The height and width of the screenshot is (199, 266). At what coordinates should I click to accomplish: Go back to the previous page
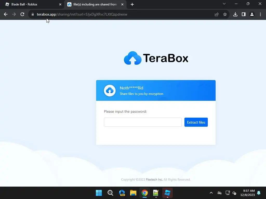(x=6, y=15)
